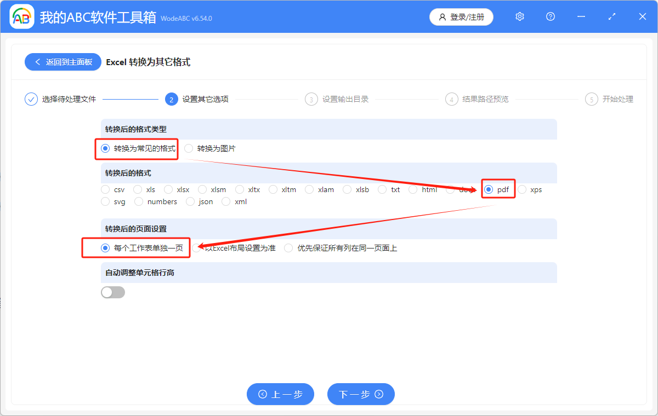Click the step 4 结果路径预览 circle indicator
658x416 pixels.
coord(451,99)
